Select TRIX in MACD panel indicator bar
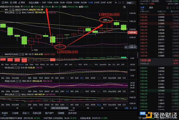The width and height of the screenshot is (179, 120). click(x=37, y=64)
